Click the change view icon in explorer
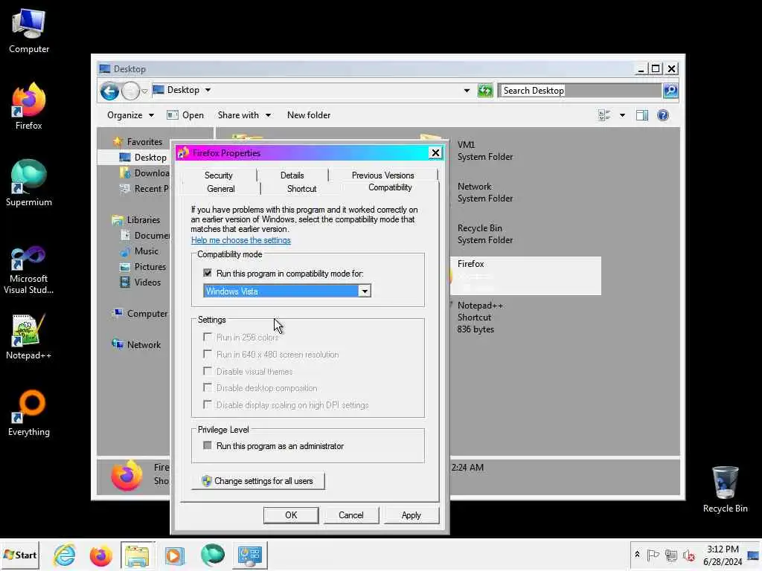This screenshot has width=762, height=571. tap(604, 115)
